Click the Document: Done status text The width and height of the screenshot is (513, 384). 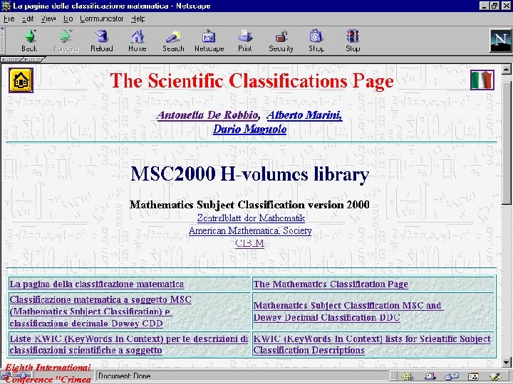(x=124, y=376)
